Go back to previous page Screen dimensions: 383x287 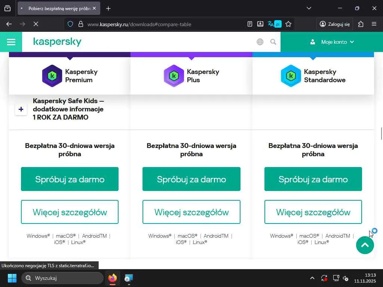point(9,24)
